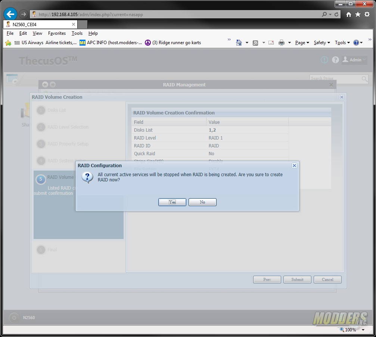Click the command bar Home icon
This screenshot has width=376, height=337.
(x=239, y=43)
